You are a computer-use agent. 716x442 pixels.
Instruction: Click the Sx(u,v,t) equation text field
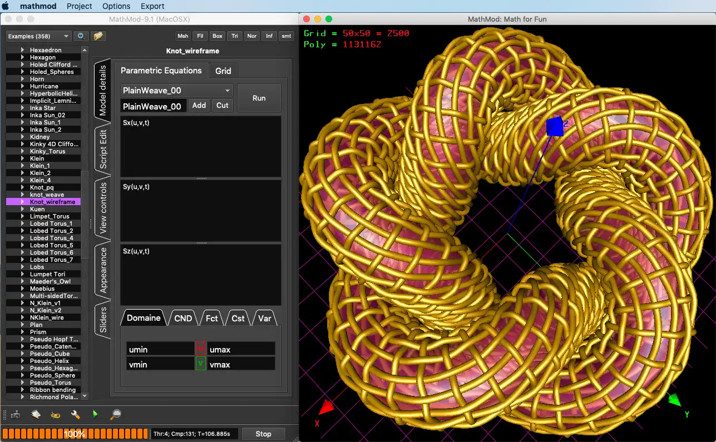click(x=200, y=147)
